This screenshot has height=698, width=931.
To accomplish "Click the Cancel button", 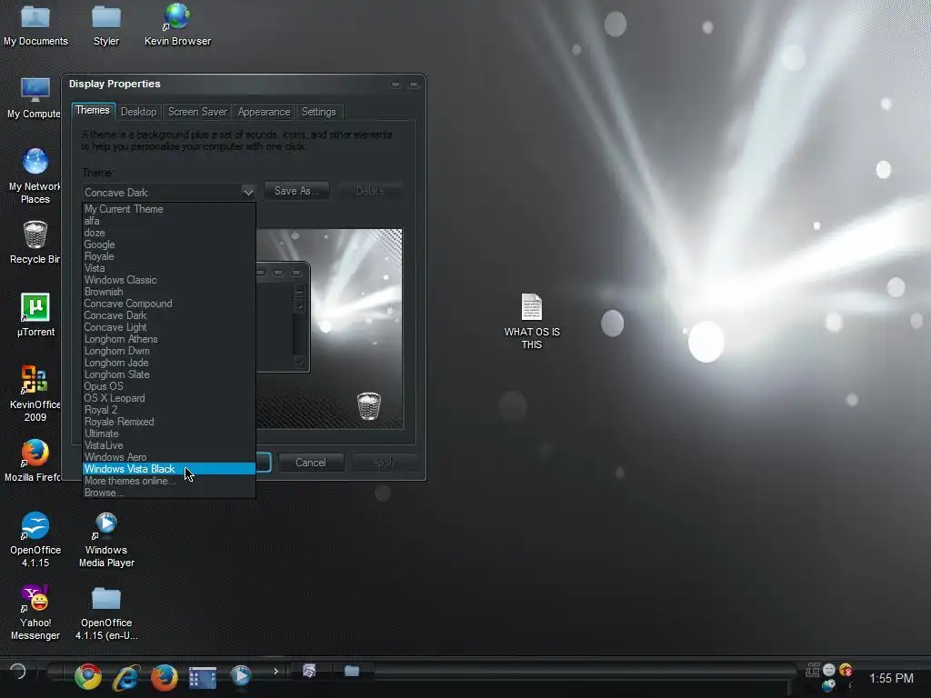I will point(311,463).
